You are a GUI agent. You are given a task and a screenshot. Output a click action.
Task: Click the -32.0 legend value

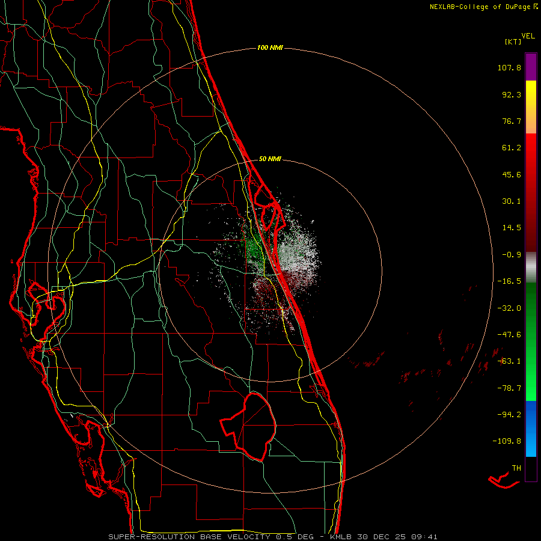[509, 308]
